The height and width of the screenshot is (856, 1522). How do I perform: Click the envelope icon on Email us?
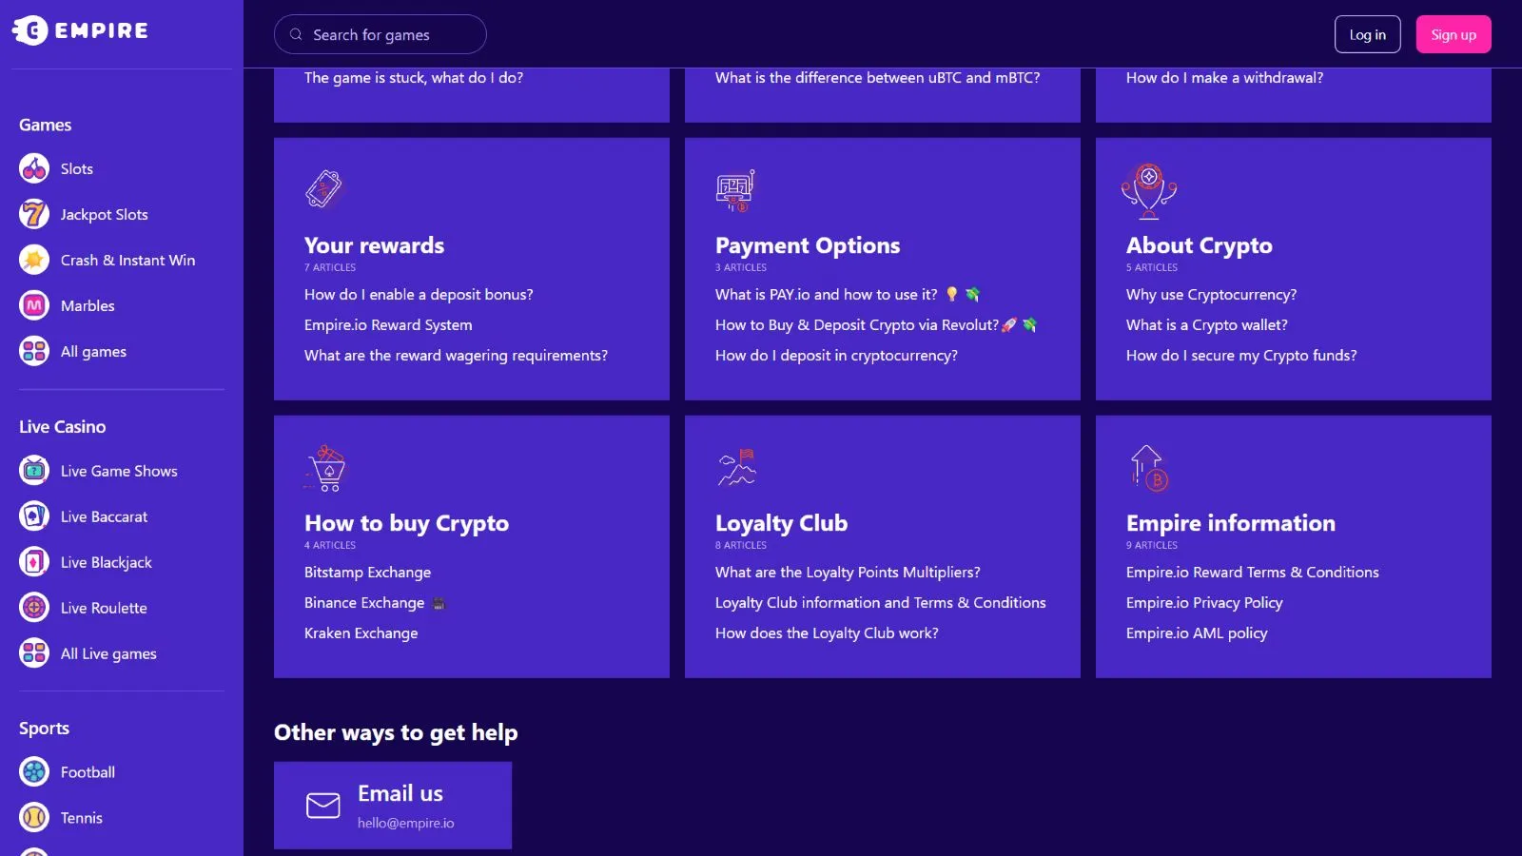click(x=323, y=806)
